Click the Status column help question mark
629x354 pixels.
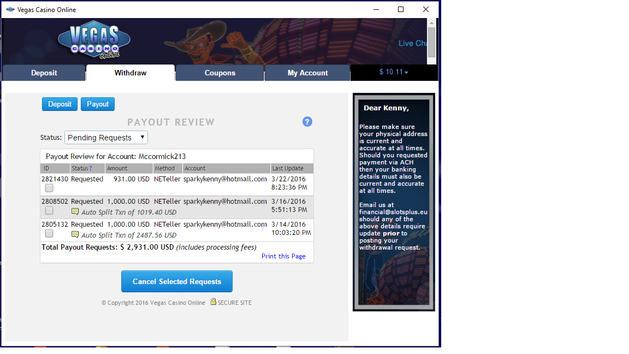(91, 169)
